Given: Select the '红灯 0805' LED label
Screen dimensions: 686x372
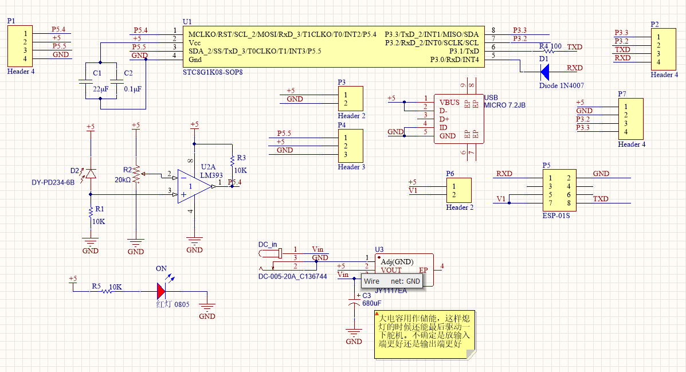Looking at the screenshot, I should pos(173,304).
